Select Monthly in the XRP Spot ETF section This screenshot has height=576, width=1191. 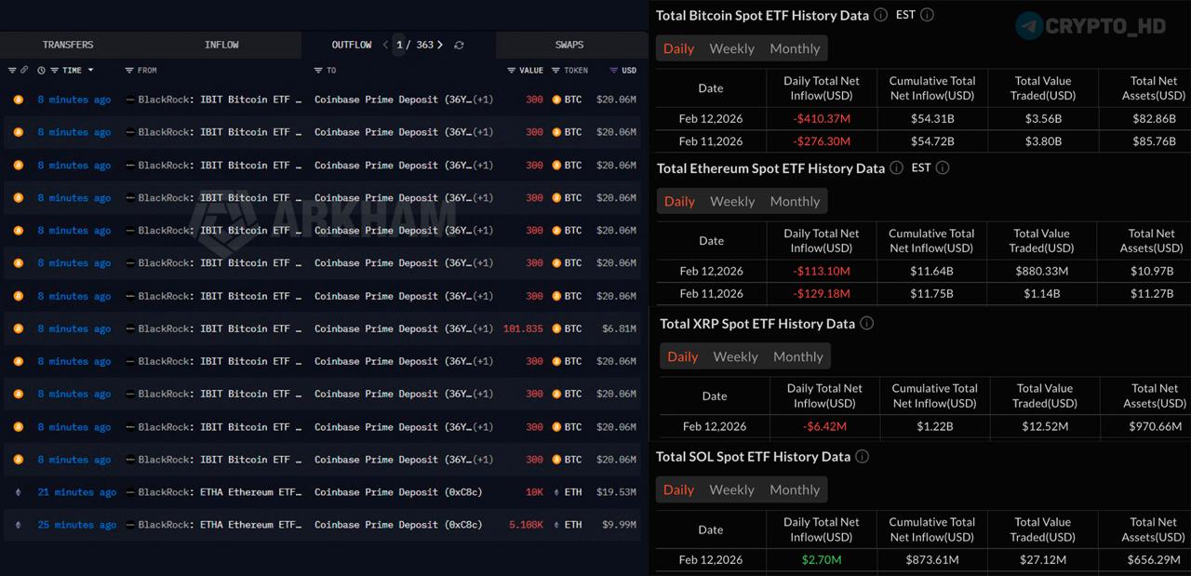(798, 356)
